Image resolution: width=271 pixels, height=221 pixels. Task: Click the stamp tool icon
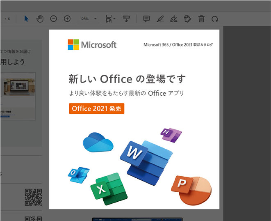tap(187, 19)
